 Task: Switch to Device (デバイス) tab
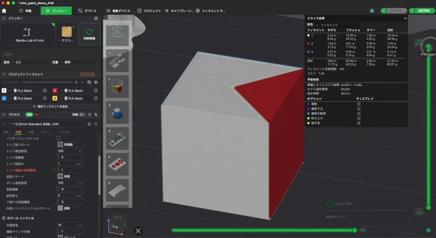[x=87, y=11]
